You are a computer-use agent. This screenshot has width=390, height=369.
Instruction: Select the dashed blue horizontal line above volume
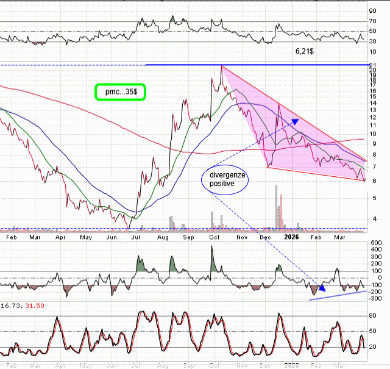coord(183,229)
